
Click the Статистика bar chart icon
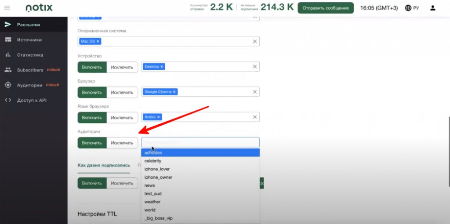click(x=7, y=55)
